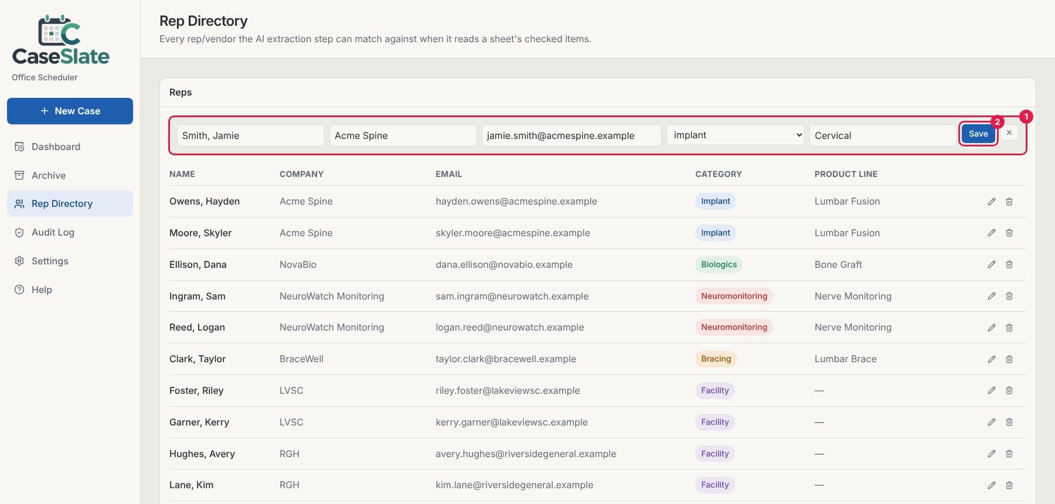Edit the Owens, Hayden rep row
This screenshot has width=1055, height=504.
coord(991,202)
